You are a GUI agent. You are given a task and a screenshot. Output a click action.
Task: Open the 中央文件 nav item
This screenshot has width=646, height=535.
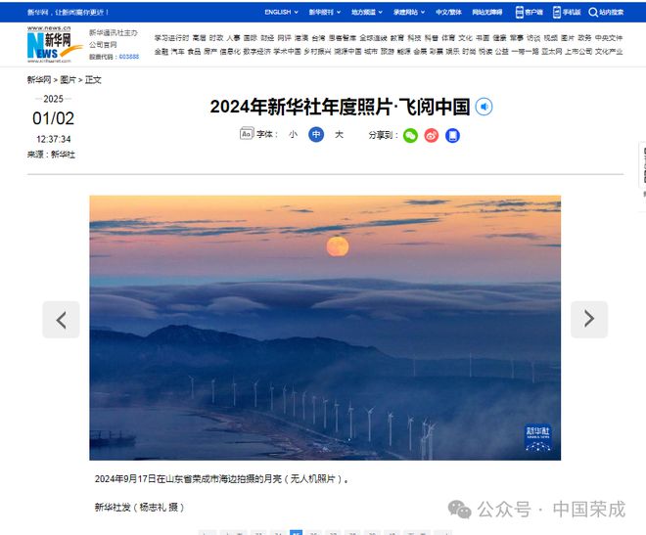click(609, 38)
